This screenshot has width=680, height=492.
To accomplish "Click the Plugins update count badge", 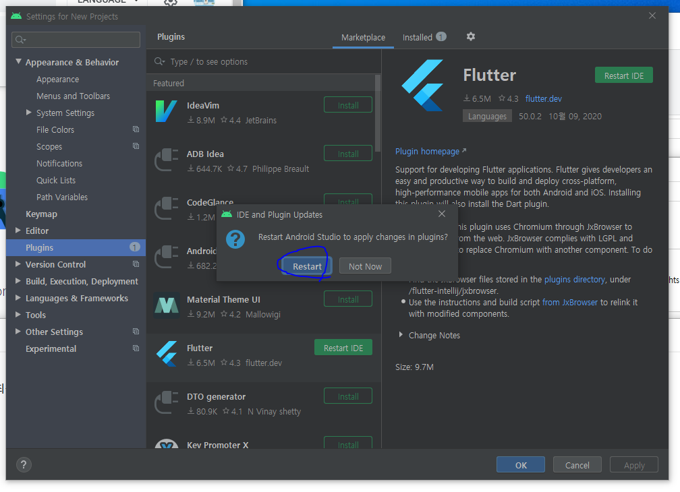I will tap(135, 247).
